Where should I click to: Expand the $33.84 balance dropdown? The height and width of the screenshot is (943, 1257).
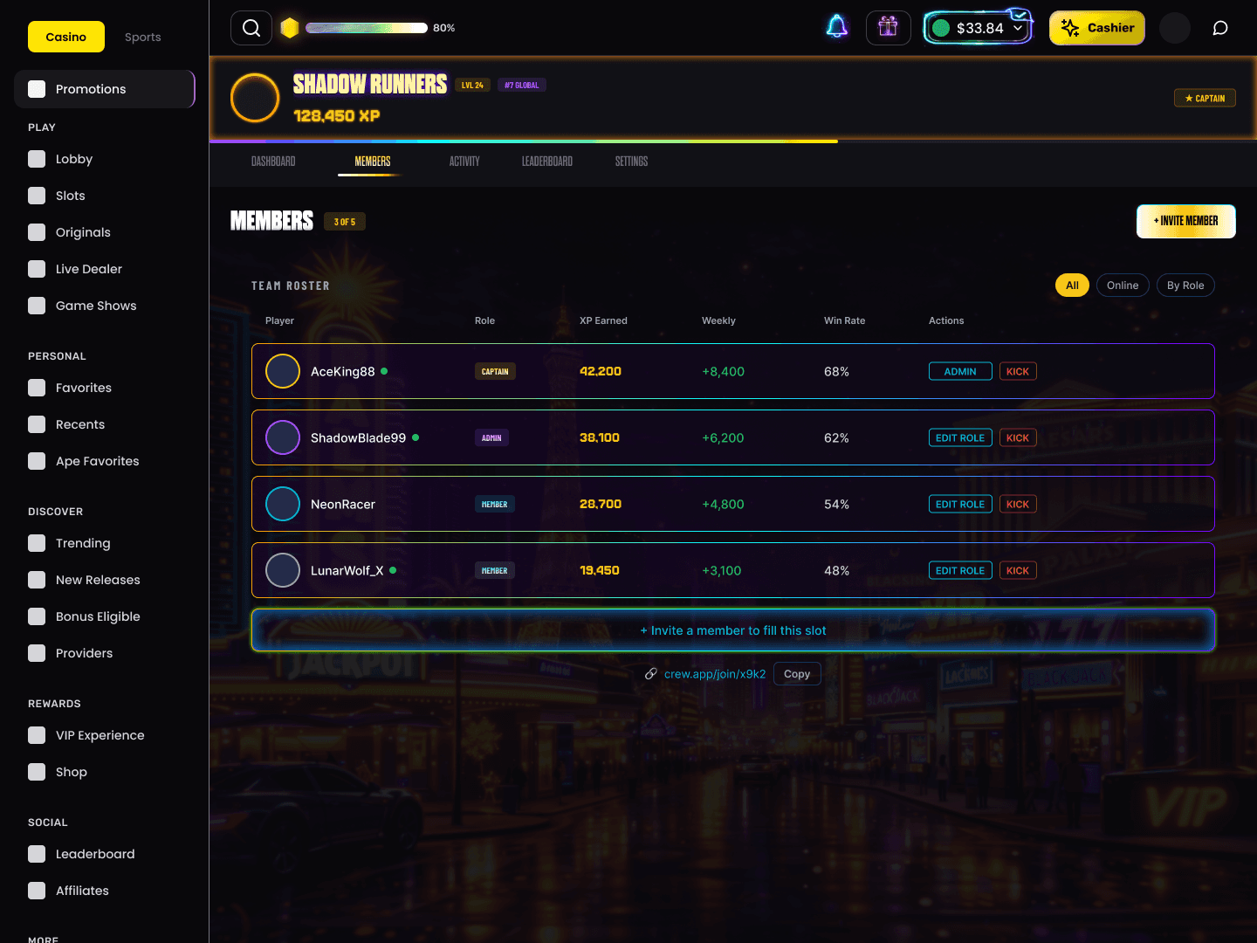pyautogui.click(x=978, y=28)
